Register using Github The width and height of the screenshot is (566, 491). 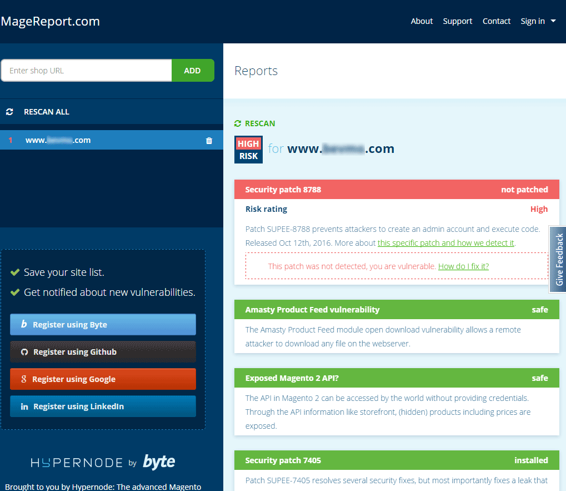coord(103,352)
